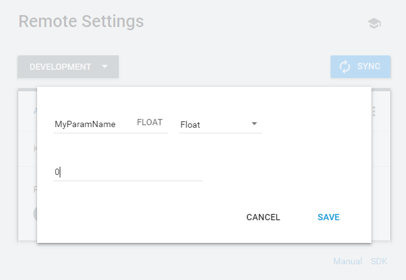
Task: Open the SDK link
Action: point(379,261)
